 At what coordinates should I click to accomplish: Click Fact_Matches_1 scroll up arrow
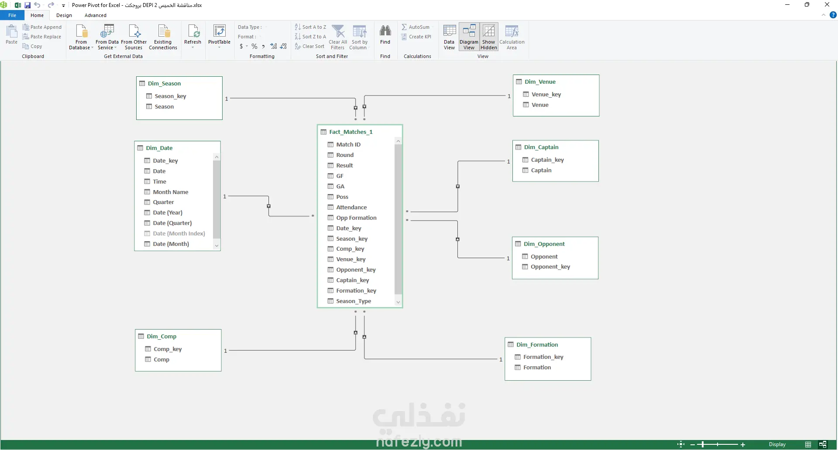pos(398,141)
